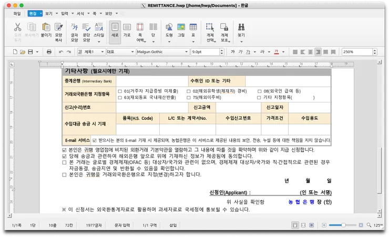
Task: Expand the underline style arrow
Action: click(255, 52)
